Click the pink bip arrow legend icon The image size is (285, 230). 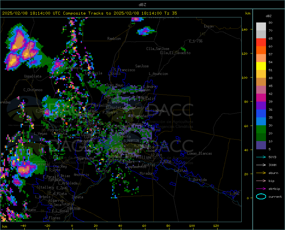coord(261,181)
